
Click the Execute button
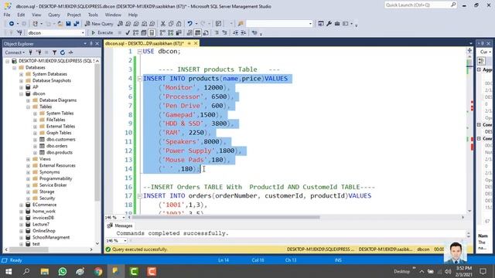[x=102, y=32]
